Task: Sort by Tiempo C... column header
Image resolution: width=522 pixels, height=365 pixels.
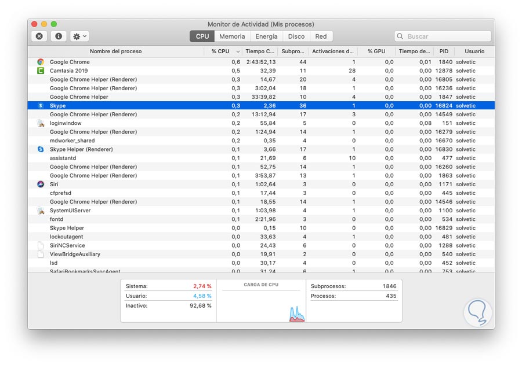Action: pos(260,51)
